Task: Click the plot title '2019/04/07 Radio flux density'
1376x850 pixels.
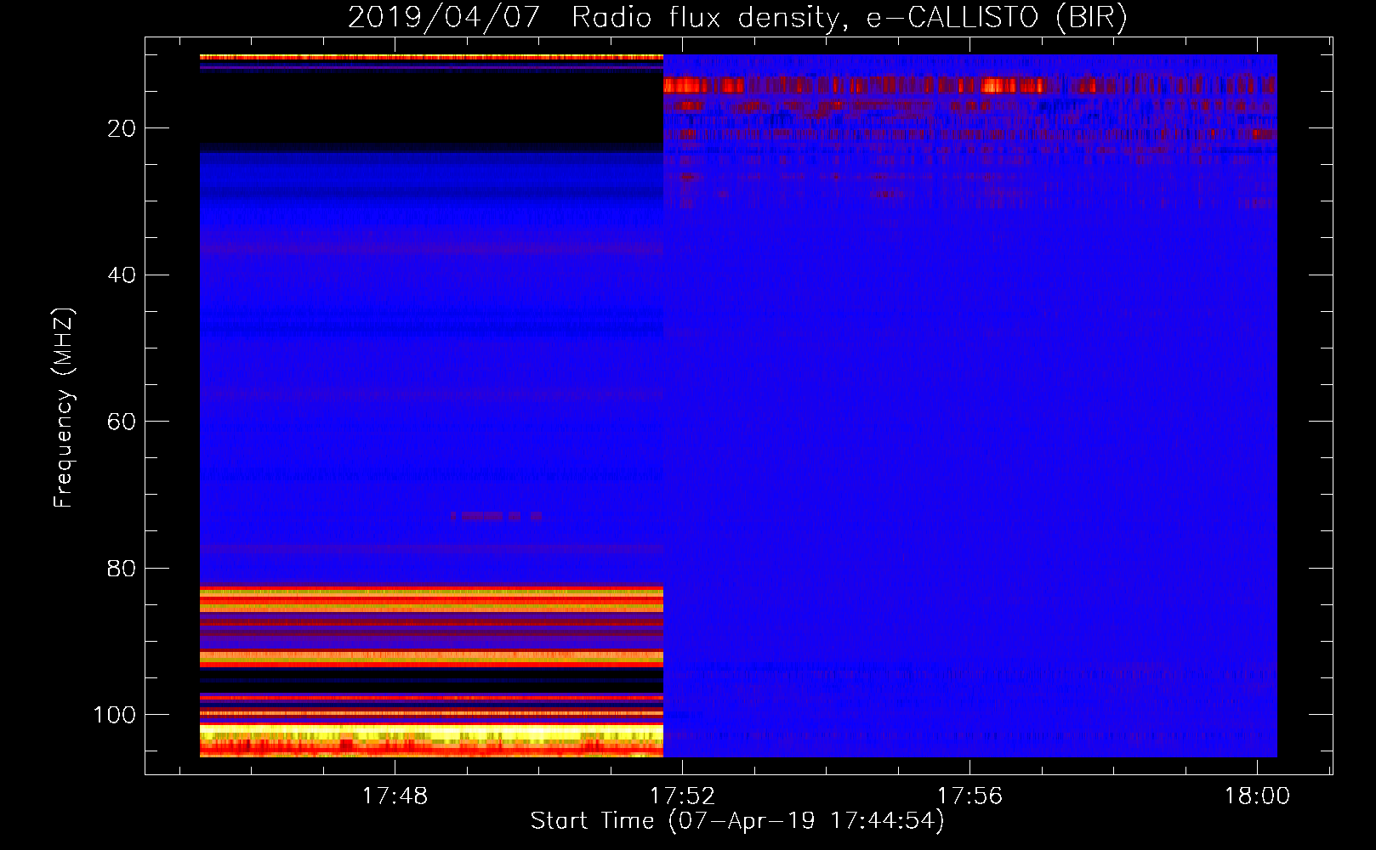Action: (737, 17)
